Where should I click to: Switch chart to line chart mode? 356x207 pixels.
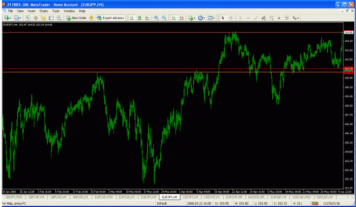coord(148,18)
